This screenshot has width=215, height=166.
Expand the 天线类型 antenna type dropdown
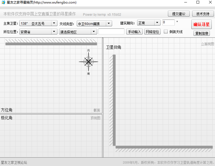coord(94,24)
